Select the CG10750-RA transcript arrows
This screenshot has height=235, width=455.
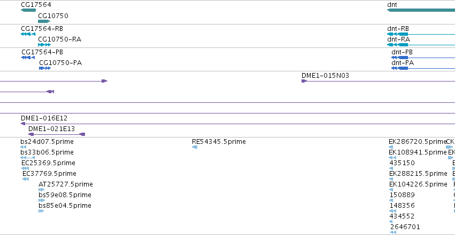pyautogui.click(x=44, y=45)
